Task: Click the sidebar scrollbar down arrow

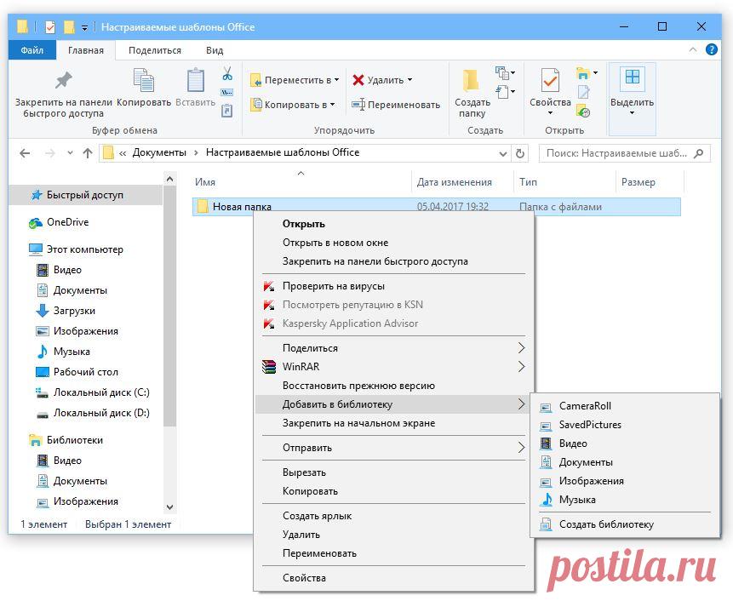Action: [x=169, y=507]
